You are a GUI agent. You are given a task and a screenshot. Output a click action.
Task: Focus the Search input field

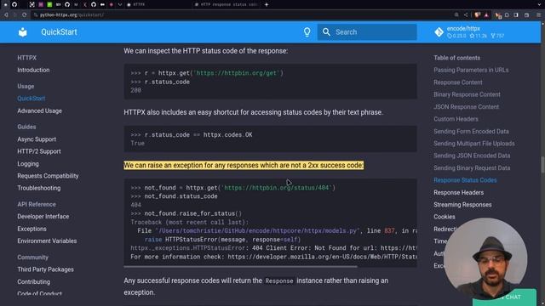367,32
